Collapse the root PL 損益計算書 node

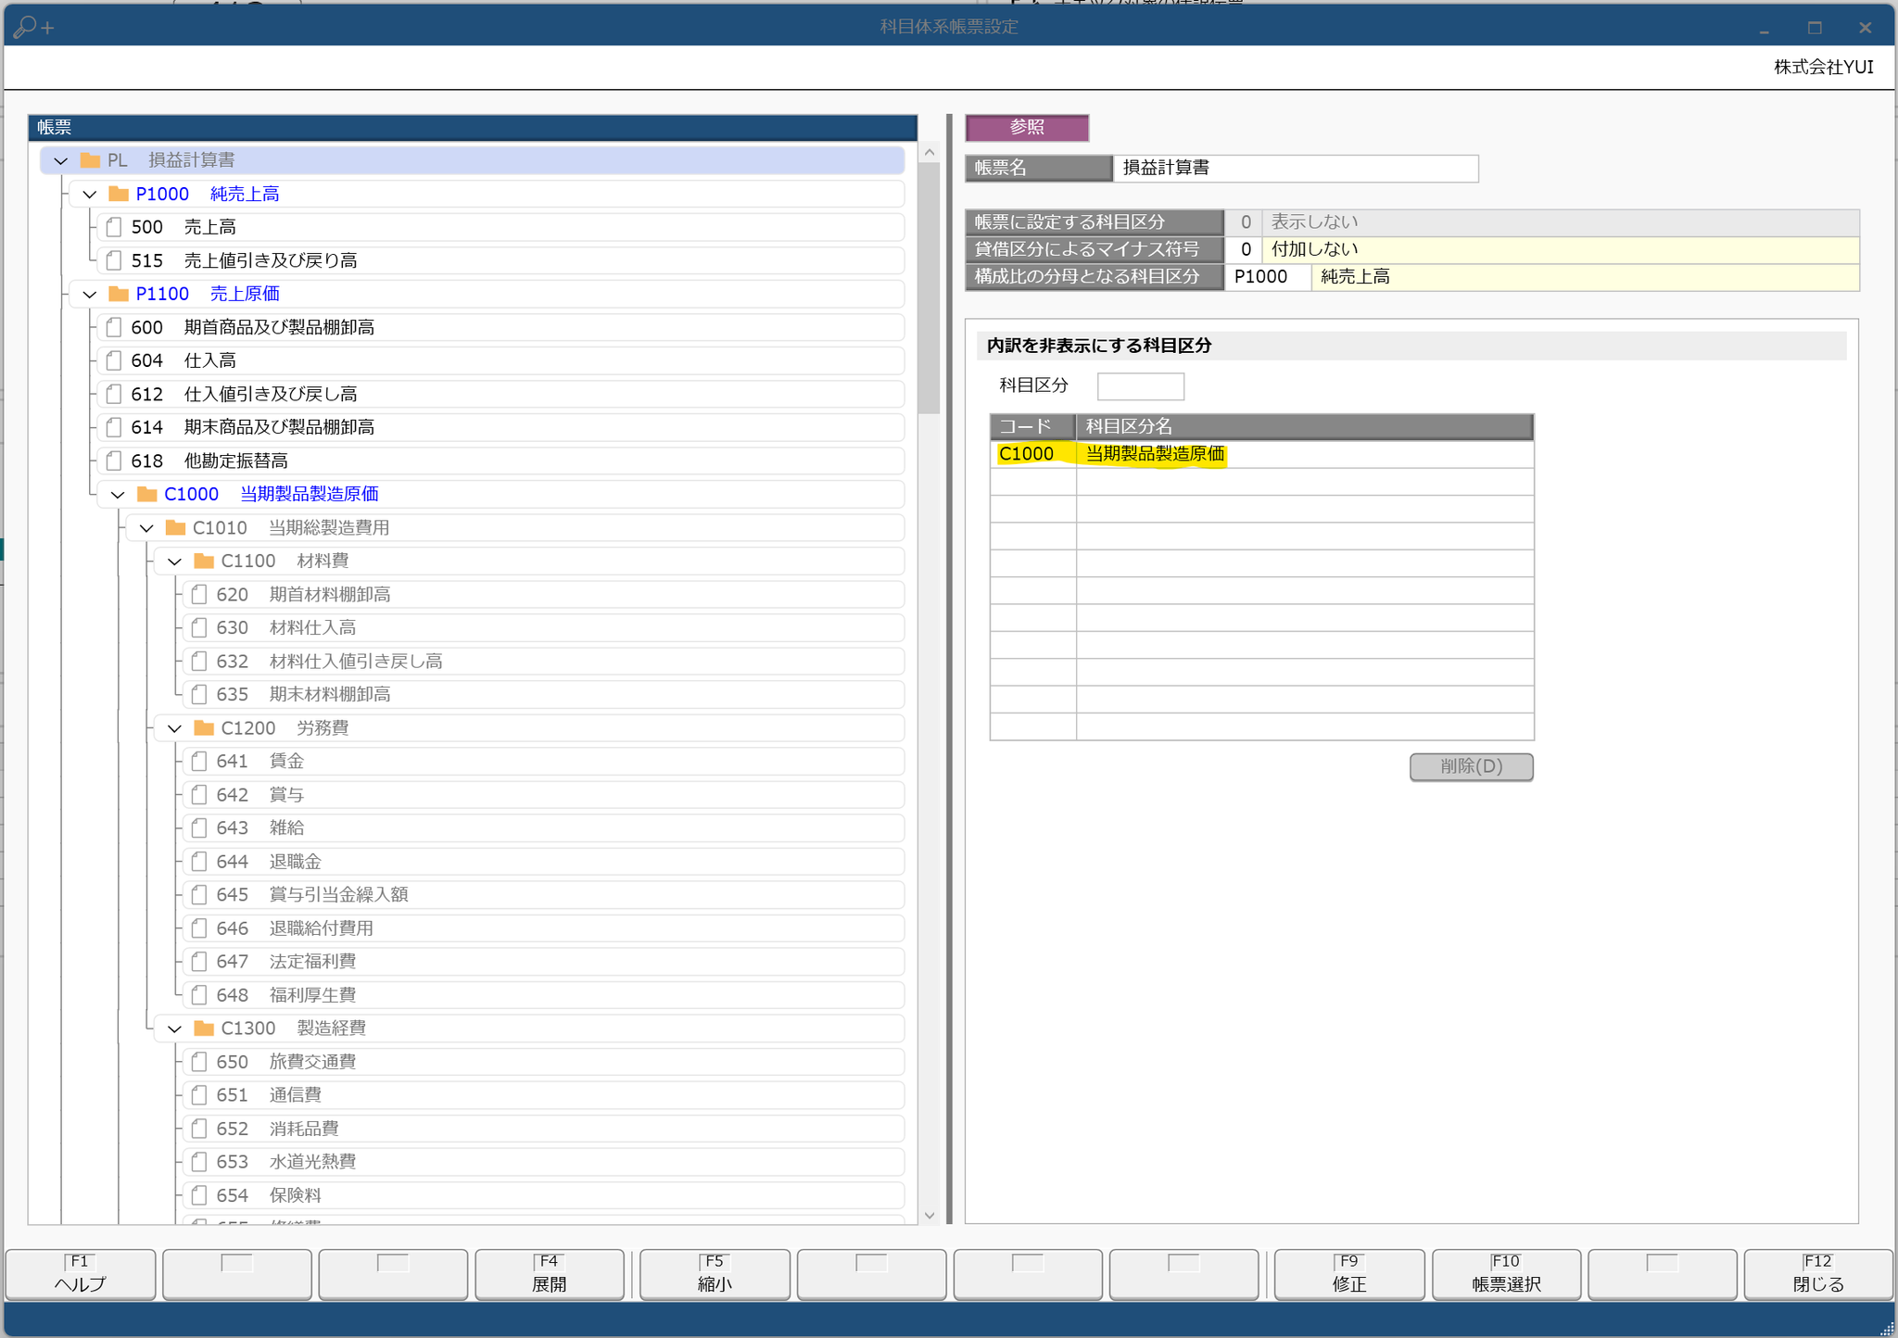pyautogui.click(x=61, y=160)
